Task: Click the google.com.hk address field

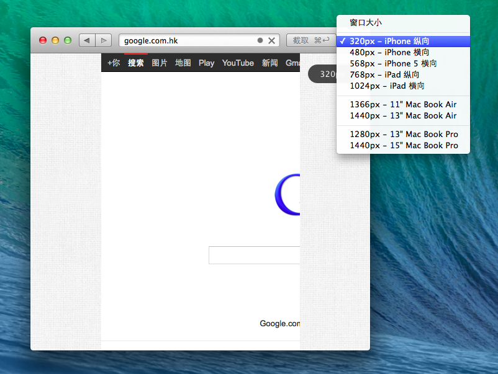Action: click(199, 40)
